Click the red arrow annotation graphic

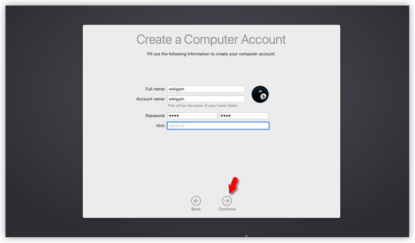[233, 185]
